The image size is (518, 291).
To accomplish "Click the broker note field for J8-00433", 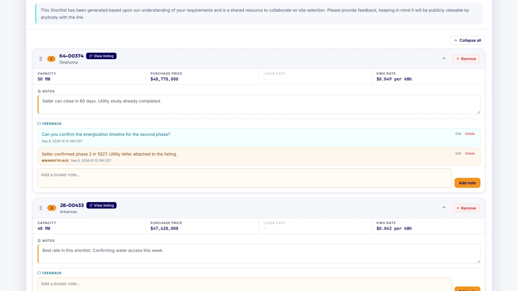I will [x=245, y=284].
